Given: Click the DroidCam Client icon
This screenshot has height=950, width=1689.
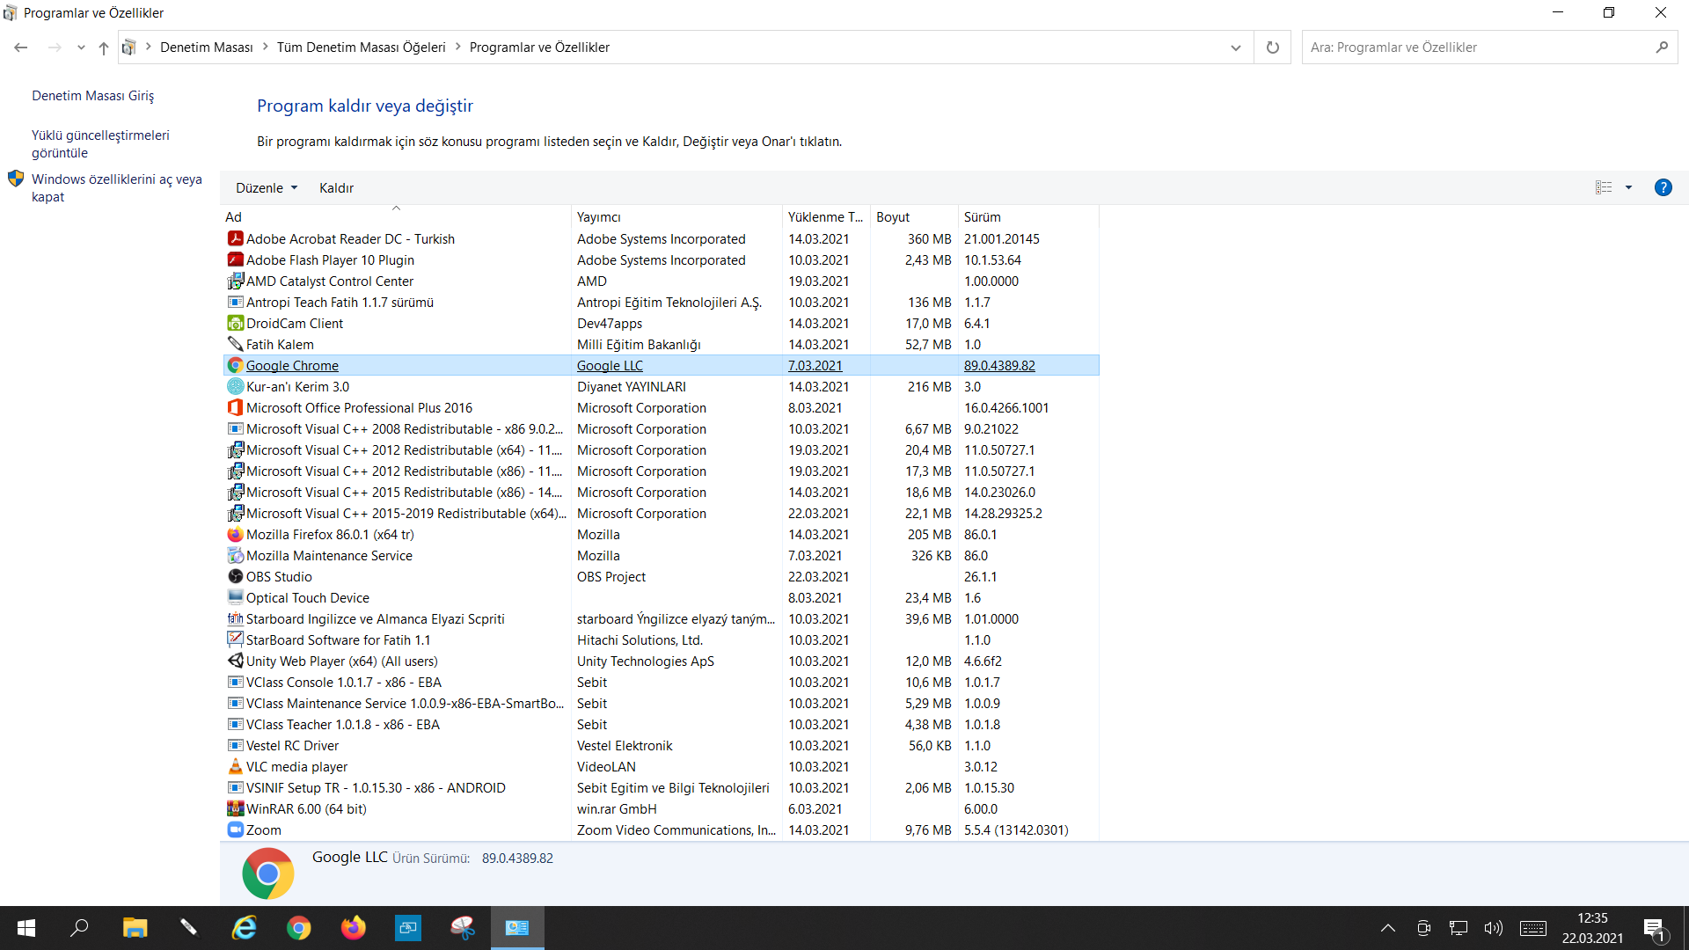Looking at the screenshot, I should pyautogui.click(x=235, y=323).
